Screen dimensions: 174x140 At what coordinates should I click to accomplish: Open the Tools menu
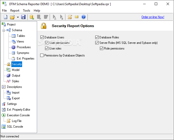click(x=27, y=11)
